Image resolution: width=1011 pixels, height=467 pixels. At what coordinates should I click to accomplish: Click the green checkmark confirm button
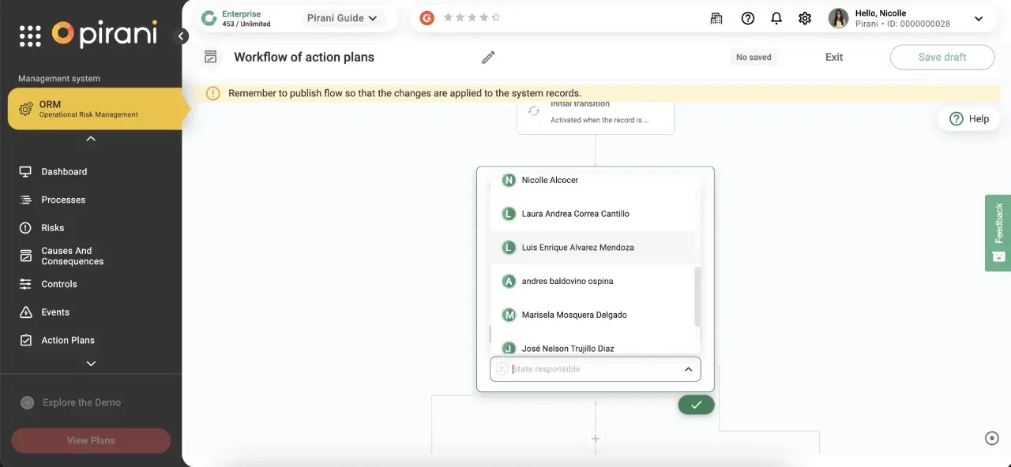(696, 405)
